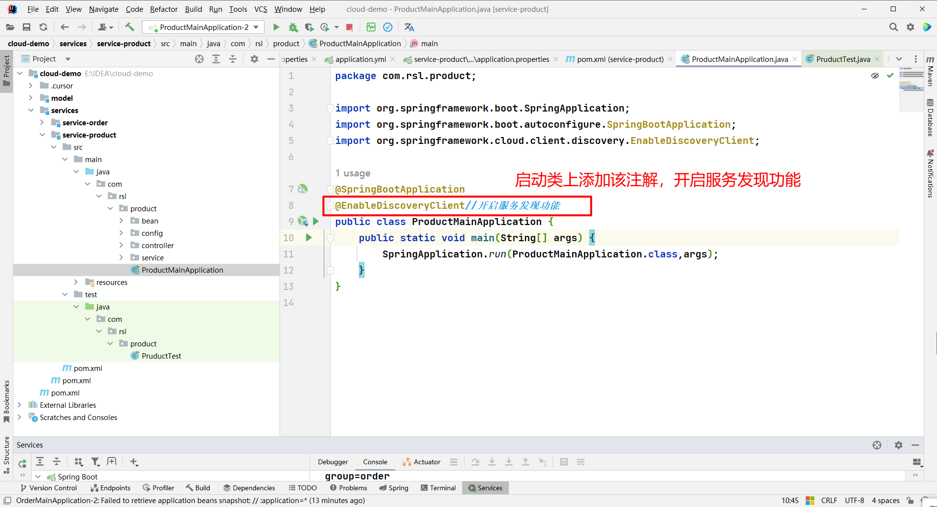Switch to application.yml editor tab
This screenshot has width=937, height=507.
pos(360,59)
